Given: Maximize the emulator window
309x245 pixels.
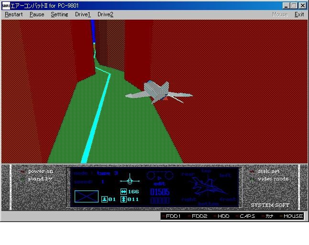Looking at the screenshot, I should pos(294,6).
